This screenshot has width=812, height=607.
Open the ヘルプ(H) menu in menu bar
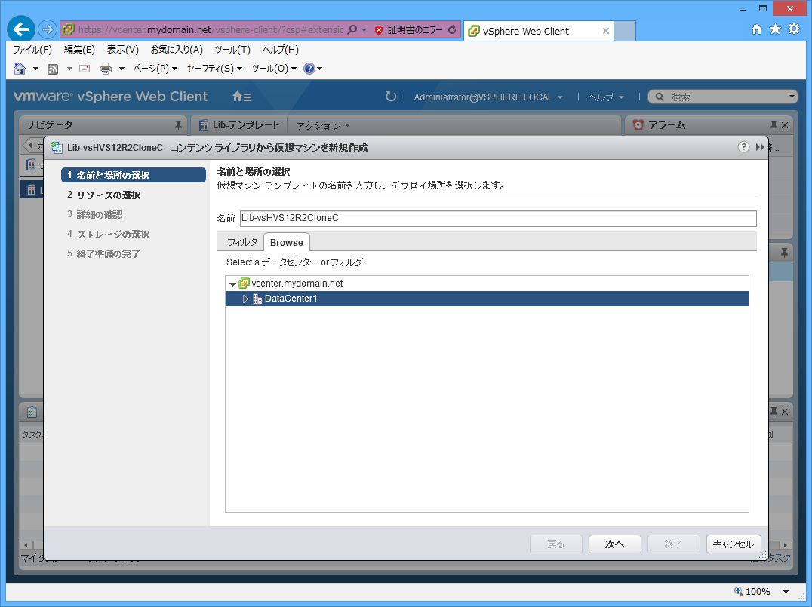point(280,50)
